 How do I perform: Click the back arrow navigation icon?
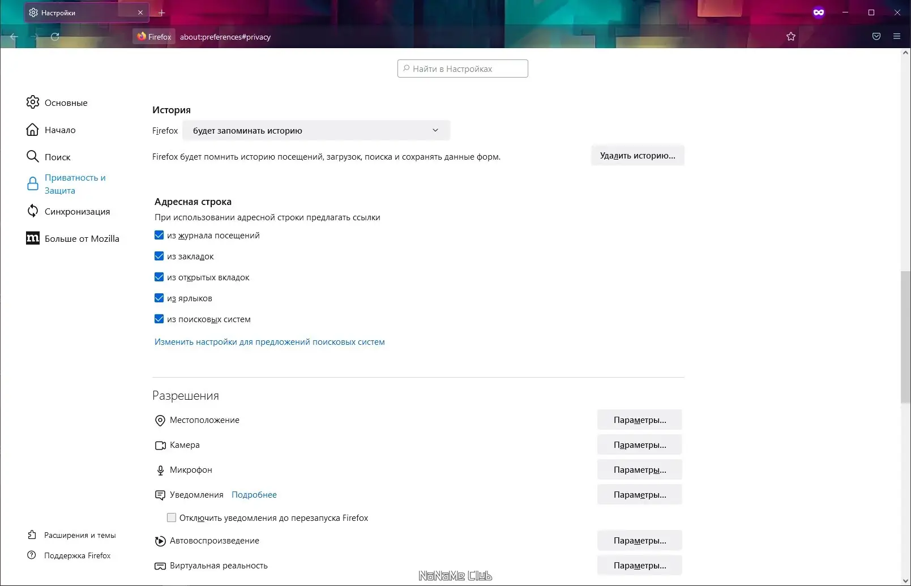coord(14,37)
